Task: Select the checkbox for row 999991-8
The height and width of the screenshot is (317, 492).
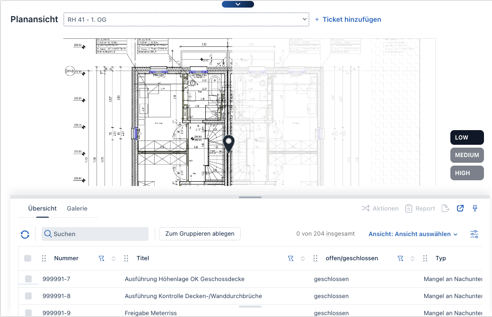Action: (28, 296)
